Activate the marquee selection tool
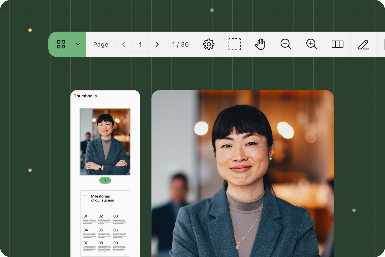 [x=234, y=44]
